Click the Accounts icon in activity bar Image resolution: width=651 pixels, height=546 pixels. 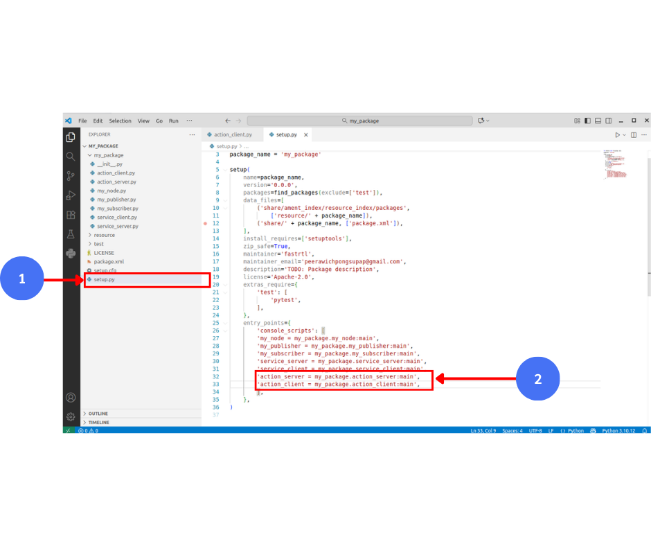[71, 398]
